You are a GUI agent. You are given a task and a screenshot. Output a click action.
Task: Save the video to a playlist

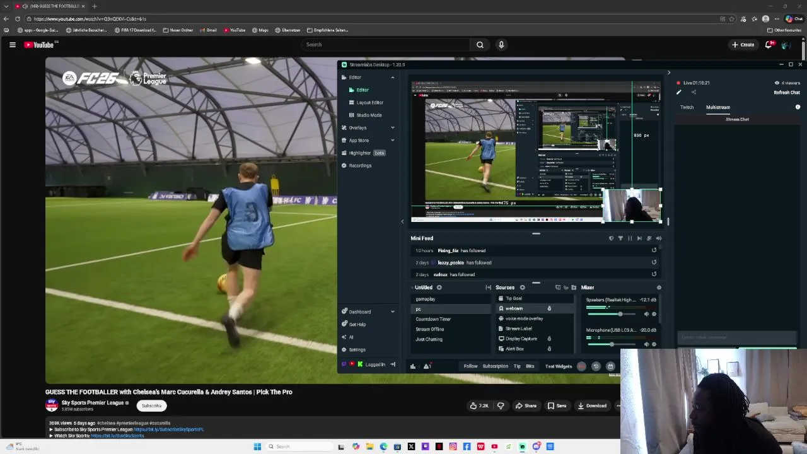[557, 406]
